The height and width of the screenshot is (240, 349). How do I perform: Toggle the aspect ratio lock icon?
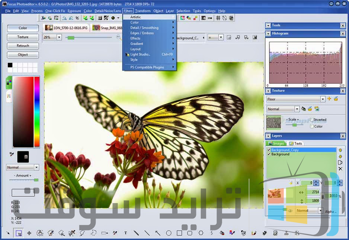click(x=323, y=196)
